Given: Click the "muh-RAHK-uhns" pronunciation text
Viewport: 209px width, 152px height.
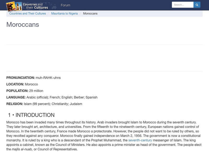Looking at the screenshot, I should coord(48,78).
